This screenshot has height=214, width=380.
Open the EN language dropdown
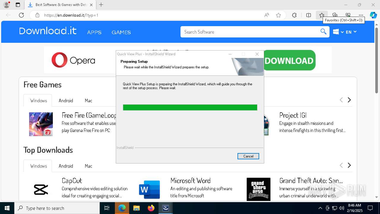pyautogui.click(x=351, y=32)
